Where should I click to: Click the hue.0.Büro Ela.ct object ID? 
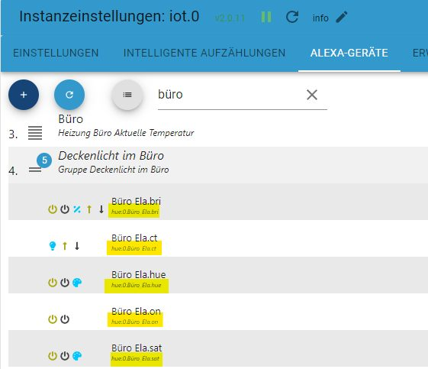tap(134, 249)
